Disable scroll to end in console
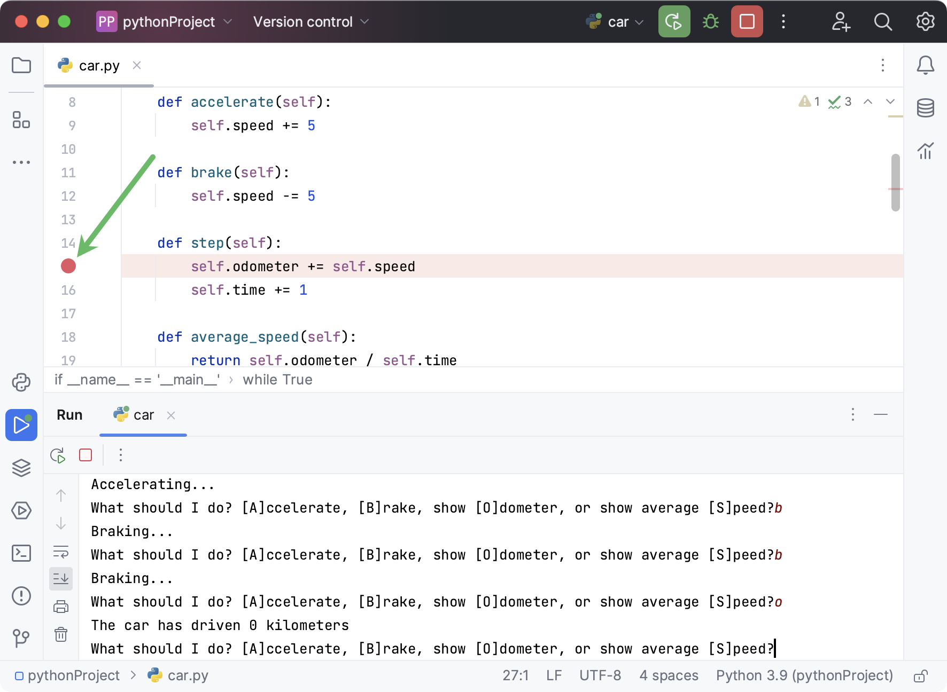The height and width of the screenshot is (692, 947). (x=61, y=578)
